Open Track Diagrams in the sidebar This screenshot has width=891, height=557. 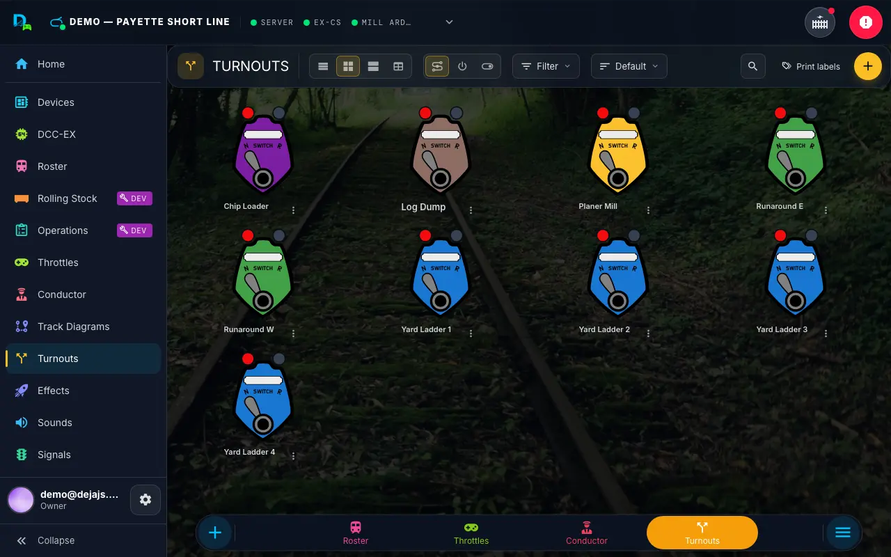84,327
